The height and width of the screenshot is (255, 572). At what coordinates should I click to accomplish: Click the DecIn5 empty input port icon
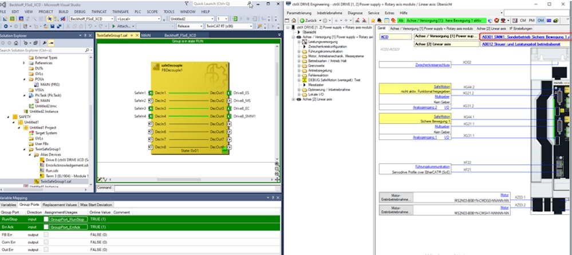pos(150,124)
